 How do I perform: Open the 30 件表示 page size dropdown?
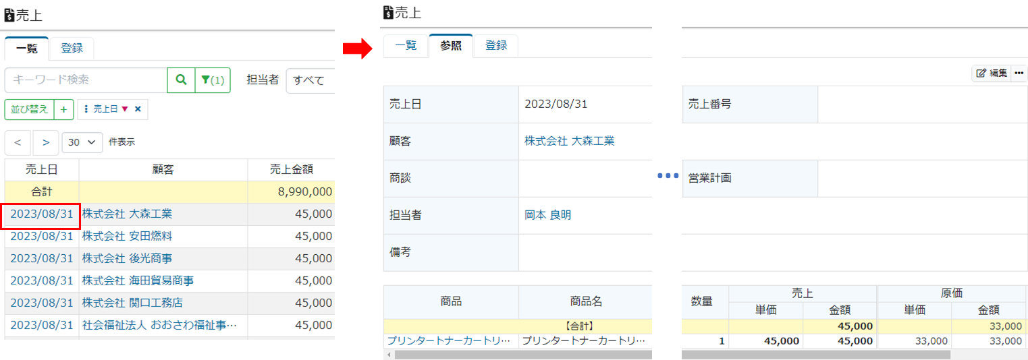(x=82, y=142)
